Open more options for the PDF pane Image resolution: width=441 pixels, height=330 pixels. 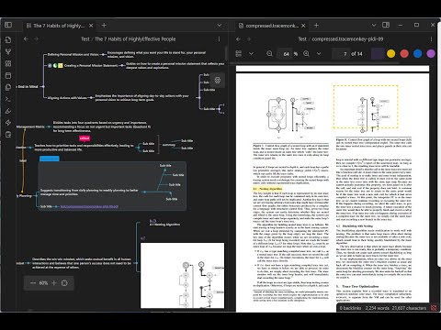(x=431, y=38)
